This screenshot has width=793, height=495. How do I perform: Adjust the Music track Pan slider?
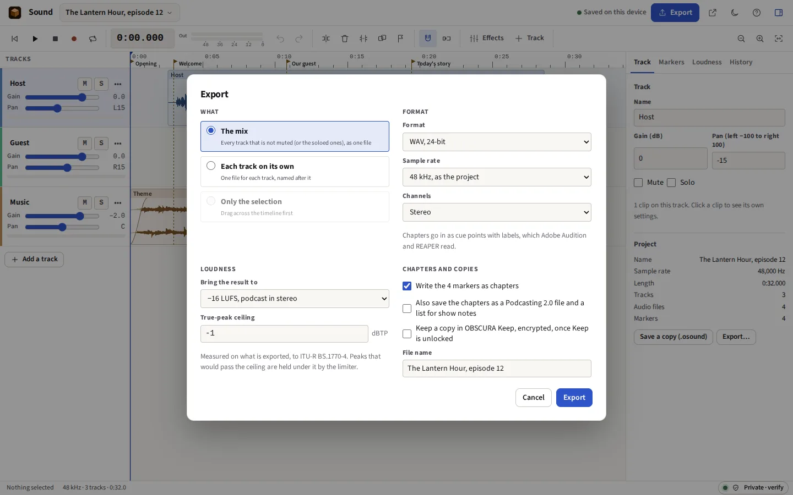62,227
